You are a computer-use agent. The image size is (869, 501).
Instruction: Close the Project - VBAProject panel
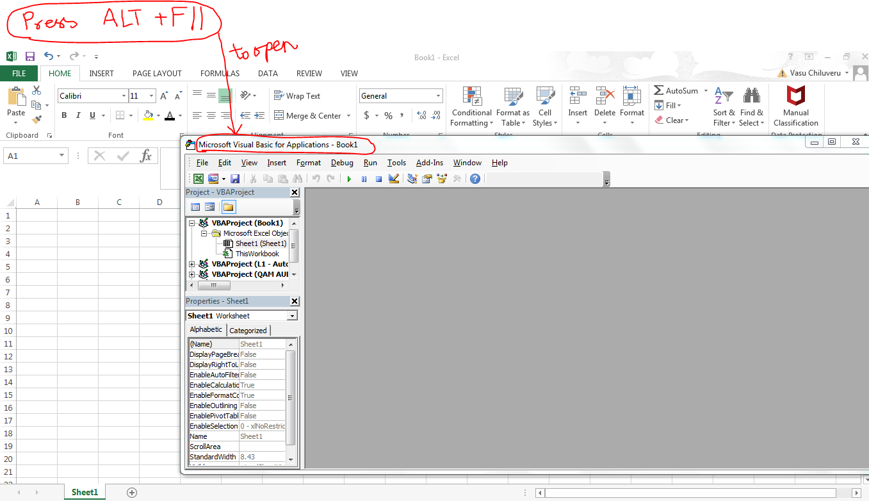295,192
